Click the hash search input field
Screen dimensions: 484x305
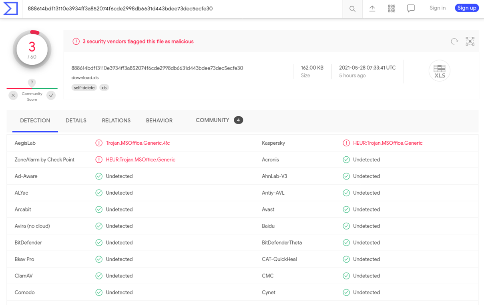(180, 9)
